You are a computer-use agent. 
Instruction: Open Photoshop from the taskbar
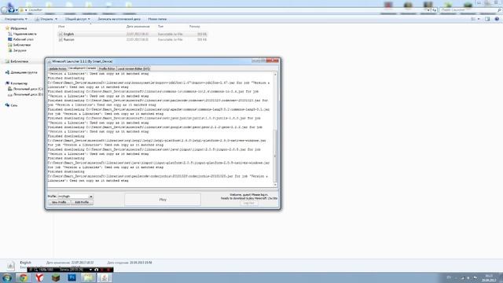(x=72, y=277)
